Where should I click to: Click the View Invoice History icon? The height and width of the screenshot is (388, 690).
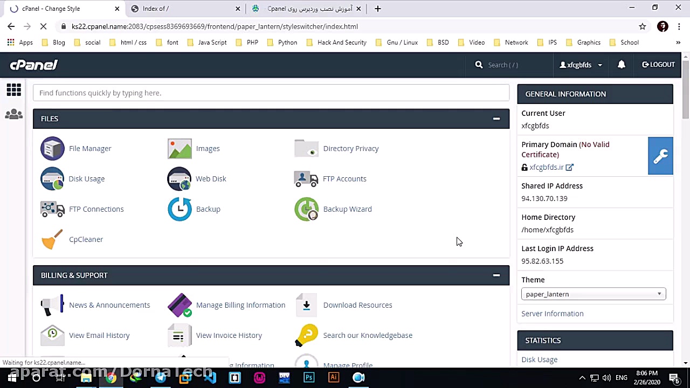click(180, 335)
